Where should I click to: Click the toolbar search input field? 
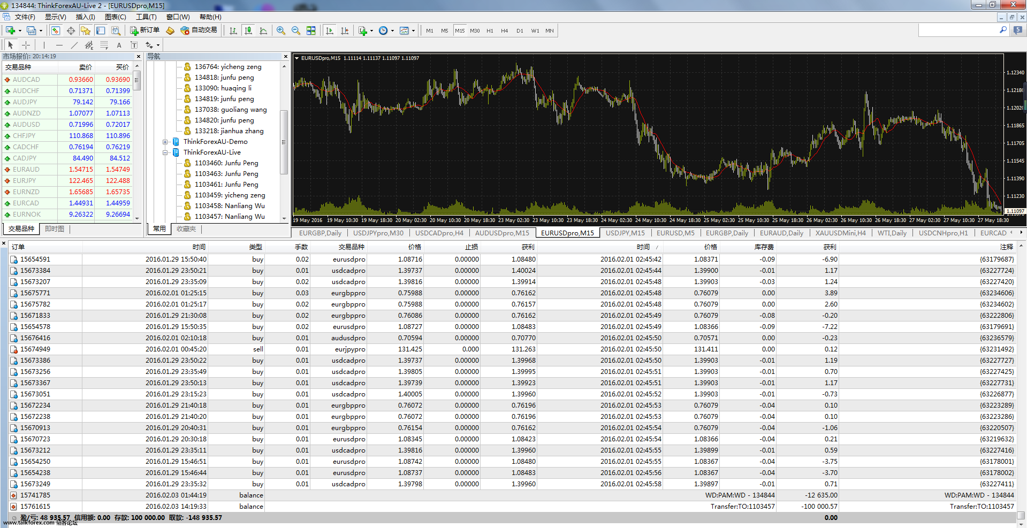pyautogui.click(x=958, y=30)
